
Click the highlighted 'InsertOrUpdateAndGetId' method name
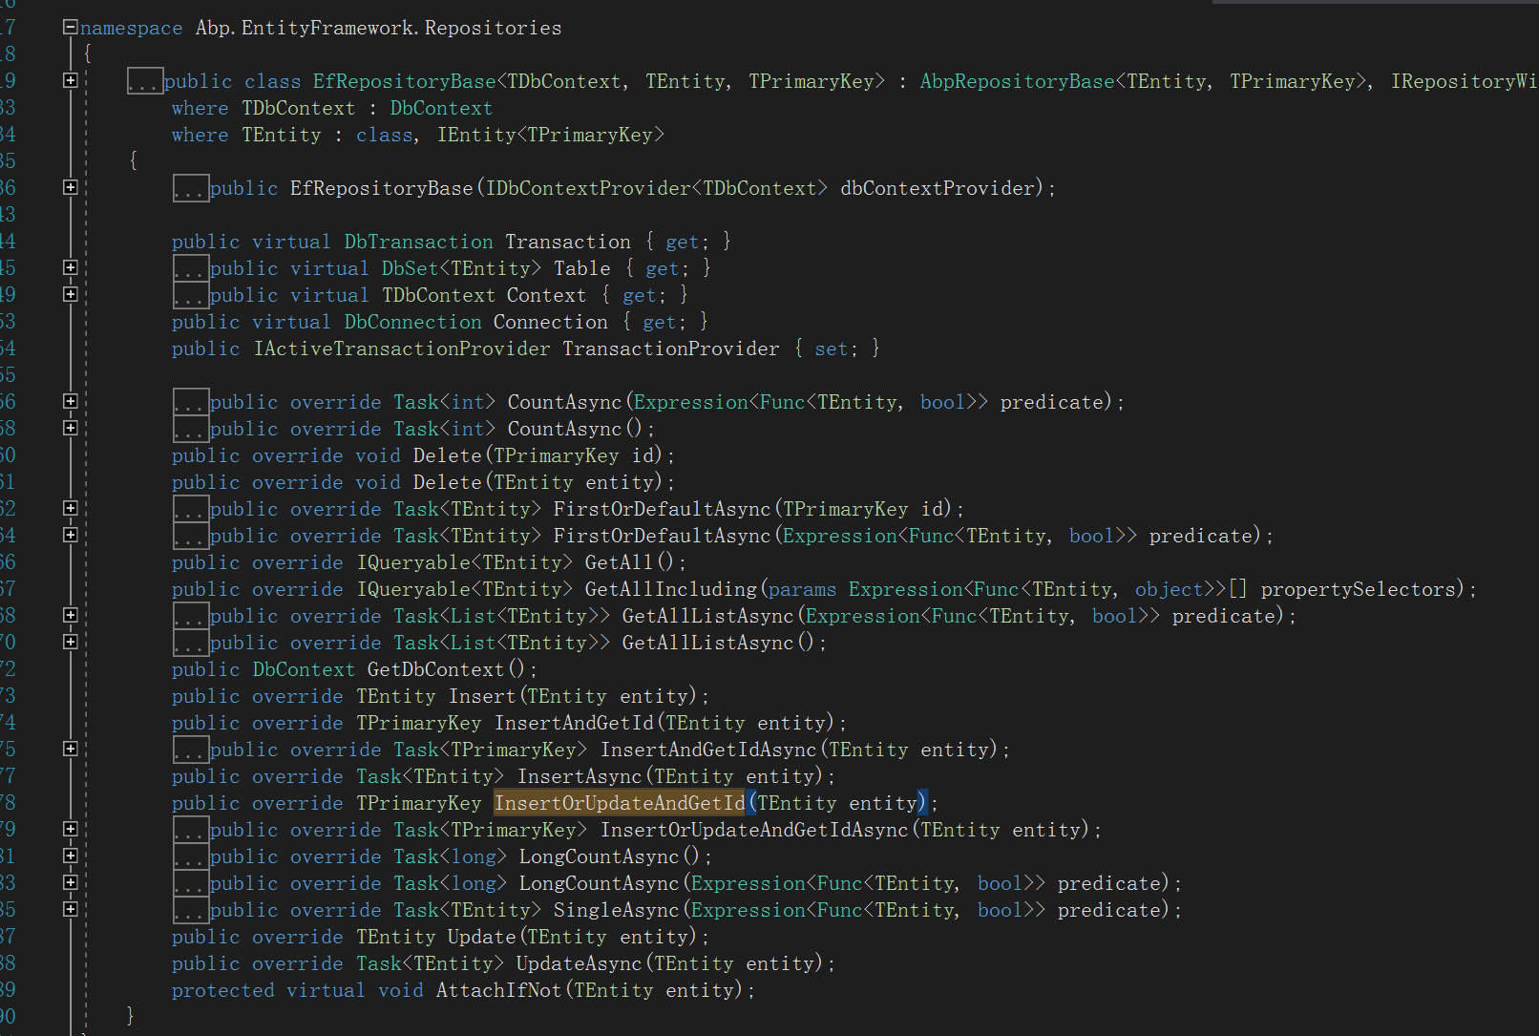tap(620, 804)
